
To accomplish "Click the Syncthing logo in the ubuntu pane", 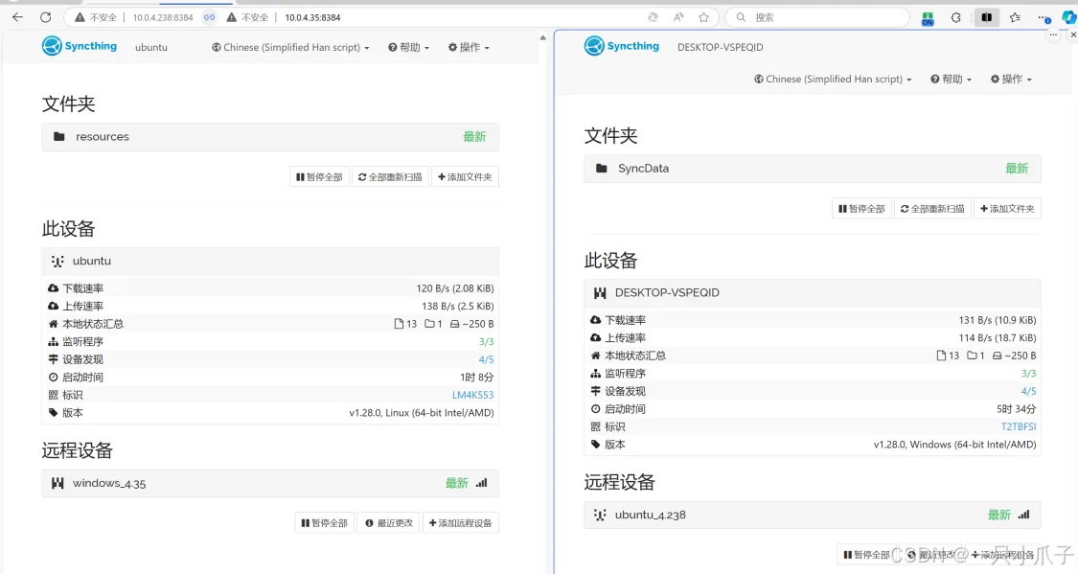I will [x=80, y=46].
